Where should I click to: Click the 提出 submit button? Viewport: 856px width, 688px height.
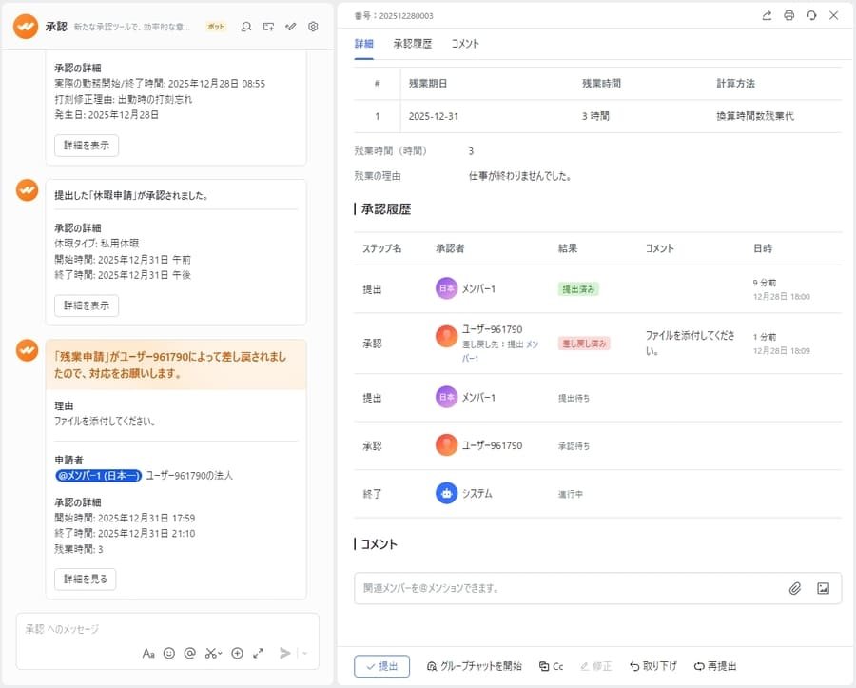[381, 666]
